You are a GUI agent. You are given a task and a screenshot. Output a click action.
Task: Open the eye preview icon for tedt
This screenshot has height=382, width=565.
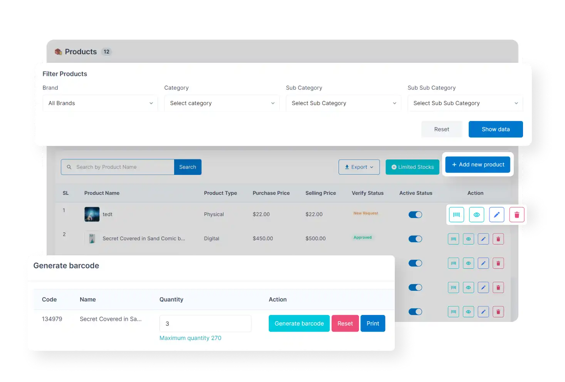(476, 214)
